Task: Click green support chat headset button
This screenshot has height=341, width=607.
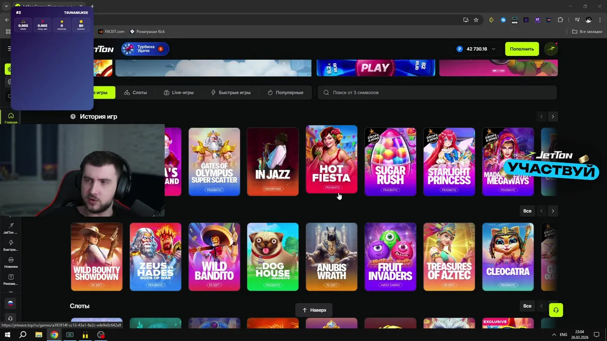Action: (x=556, y=310)
